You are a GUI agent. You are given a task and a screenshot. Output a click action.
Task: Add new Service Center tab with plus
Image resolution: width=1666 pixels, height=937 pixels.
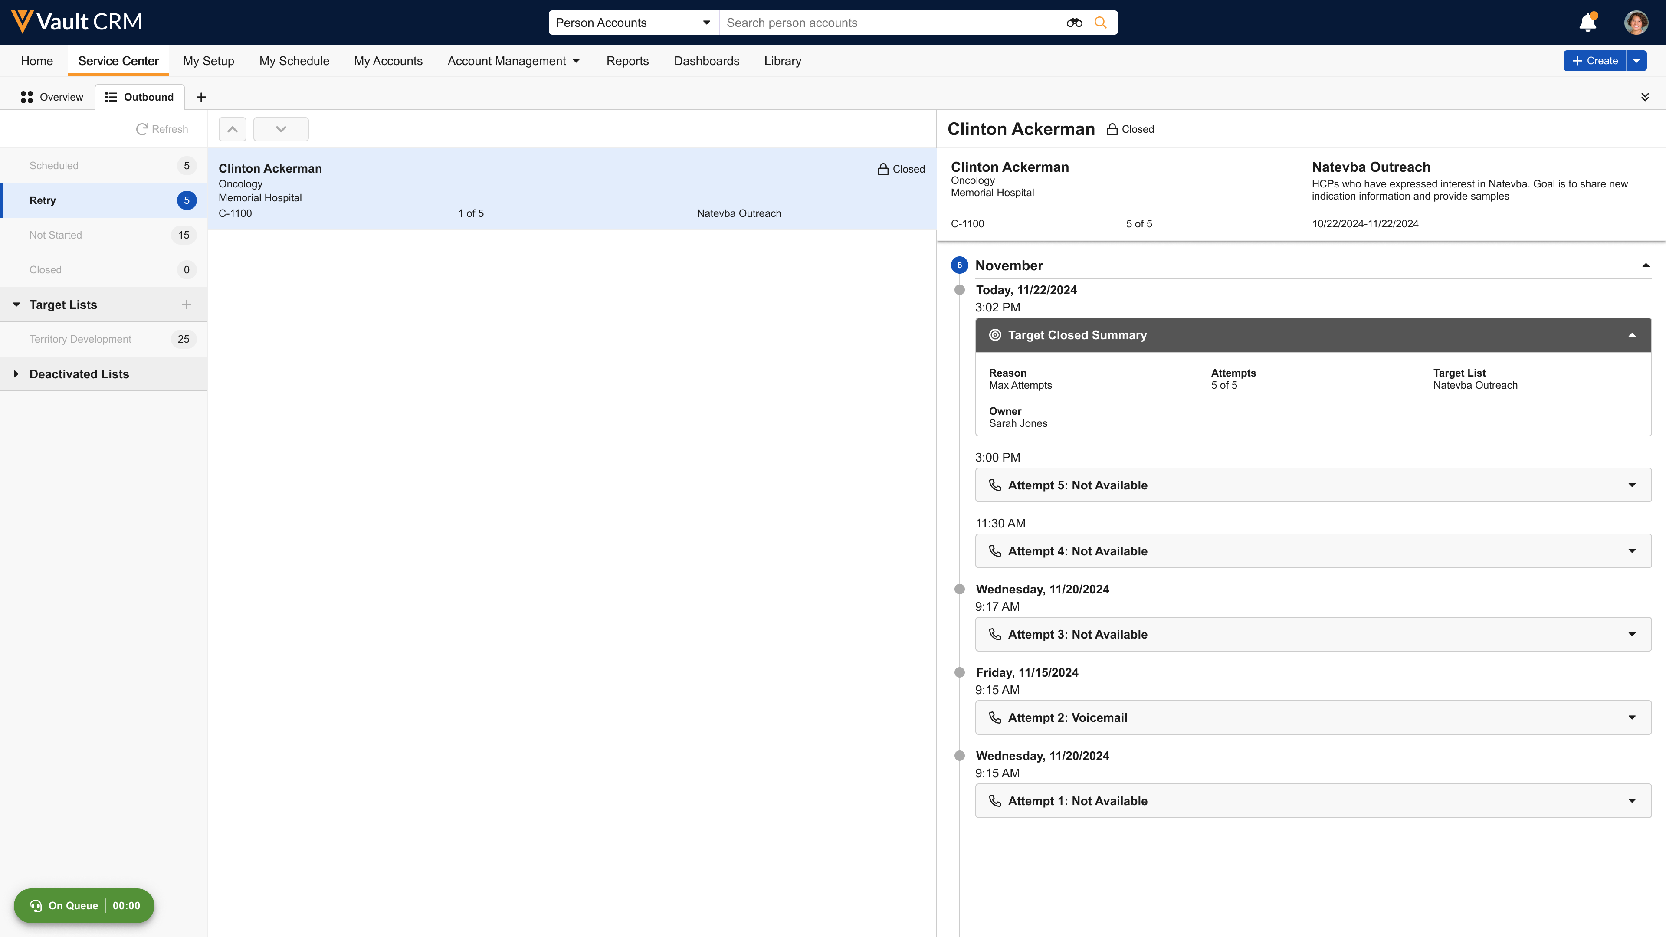(201, 97)
